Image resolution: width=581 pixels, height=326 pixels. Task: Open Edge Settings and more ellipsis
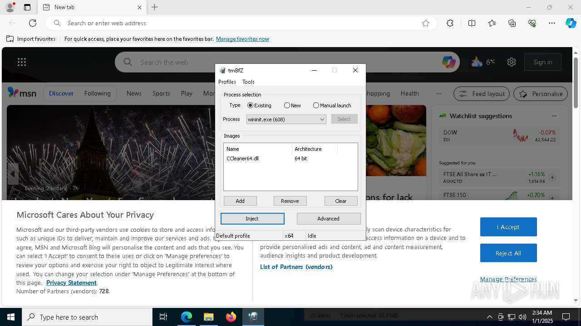click(x=552, y=23)
